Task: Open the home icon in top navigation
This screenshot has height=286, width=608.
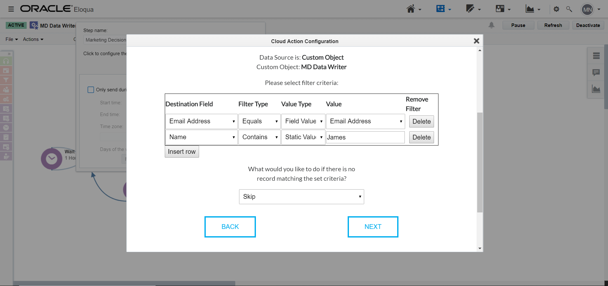Action: [x=411, y=9]
